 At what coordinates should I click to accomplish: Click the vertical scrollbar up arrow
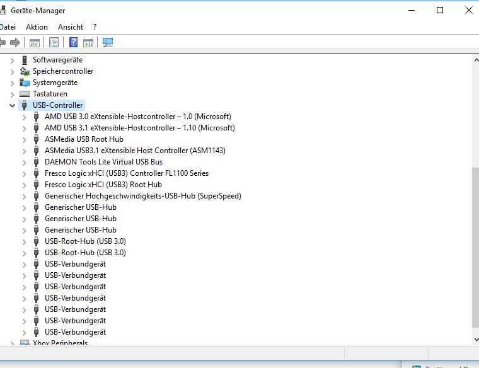click(x=475, y=59)
